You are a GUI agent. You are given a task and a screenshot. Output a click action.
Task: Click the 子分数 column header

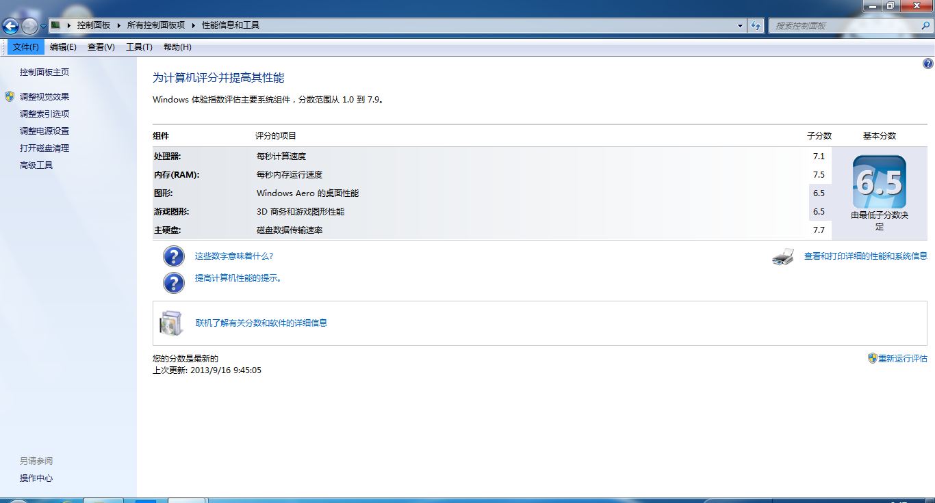(x=819, y=135)
